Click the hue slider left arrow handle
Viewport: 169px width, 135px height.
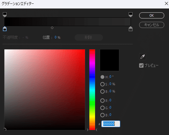87,130
